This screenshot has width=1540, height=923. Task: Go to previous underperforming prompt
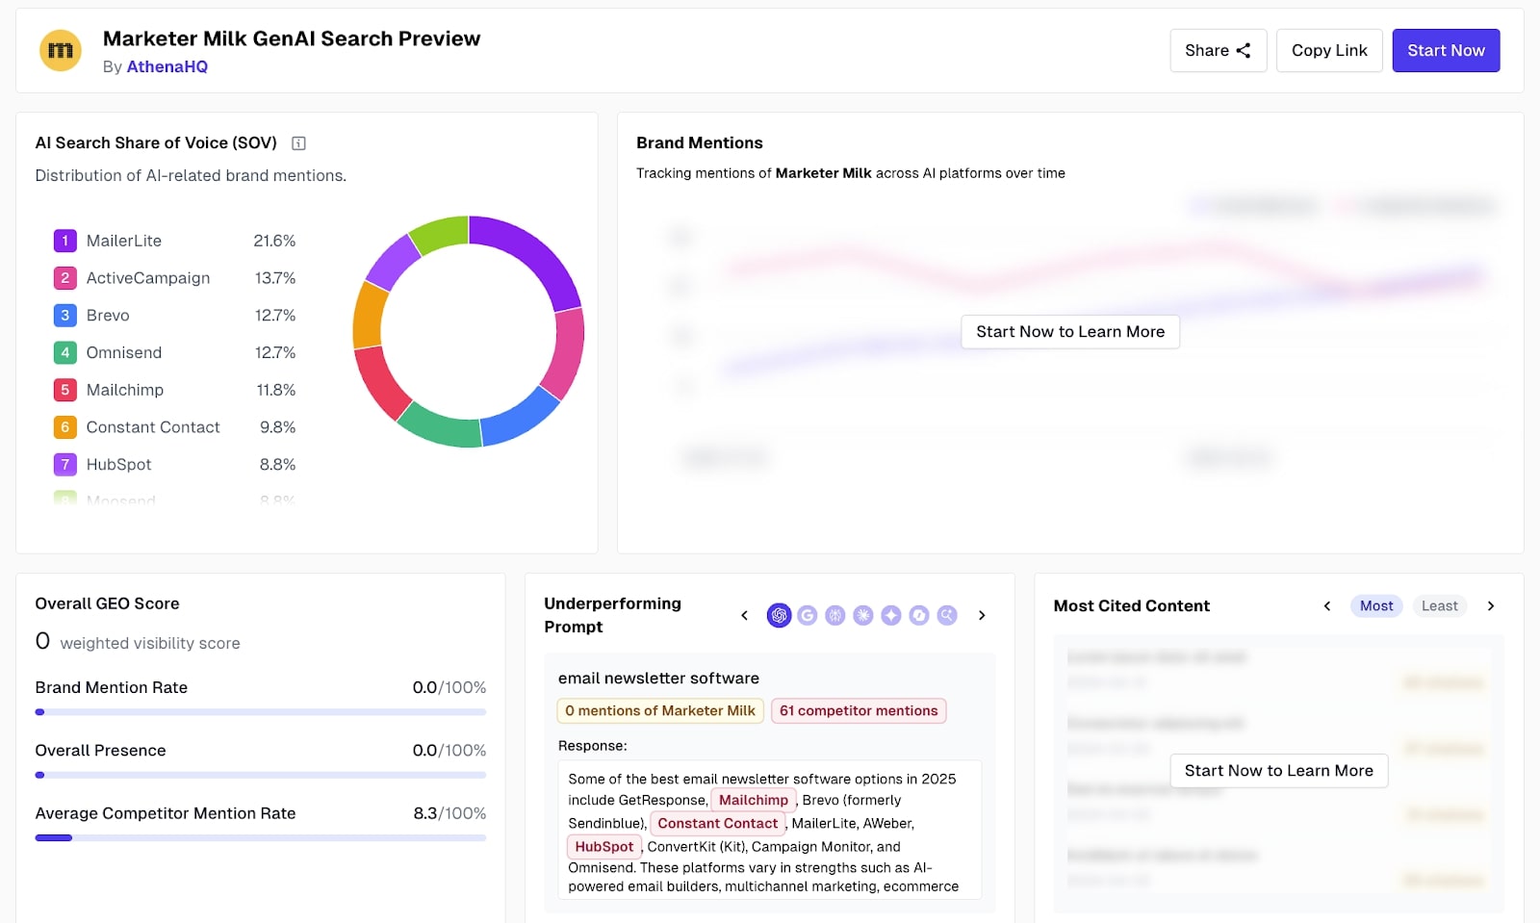[x=744, y=615]
